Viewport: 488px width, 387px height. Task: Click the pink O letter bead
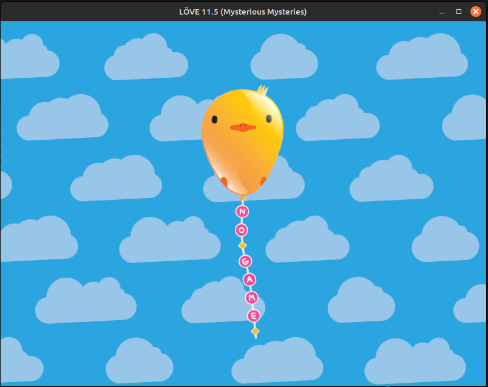[242, 230]
